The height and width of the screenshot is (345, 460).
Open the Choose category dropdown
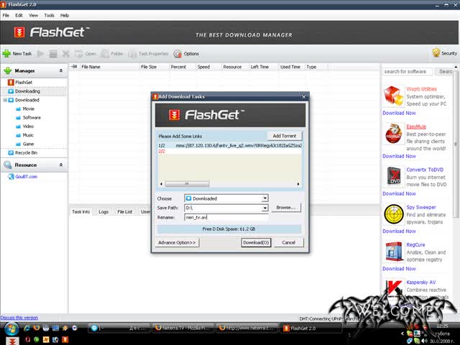[x=264, y=198]
